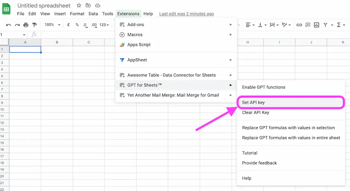This screenshot has height=191, width=350.
Task: Open the 123 number format dropdown
Action: coord(105,25)
